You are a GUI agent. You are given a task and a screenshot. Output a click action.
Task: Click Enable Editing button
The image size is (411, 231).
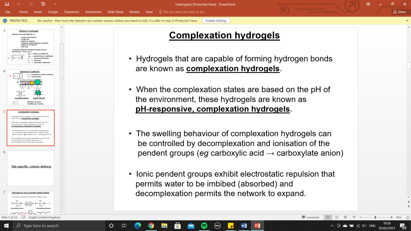tap(216, 21)
